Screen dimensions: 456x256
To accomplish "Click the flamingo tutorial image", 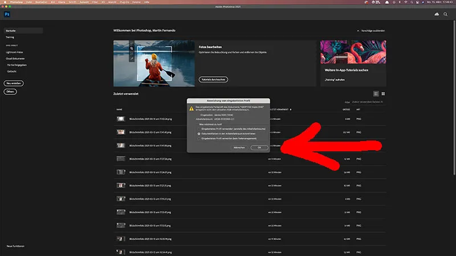I will (x=353, y=52).
